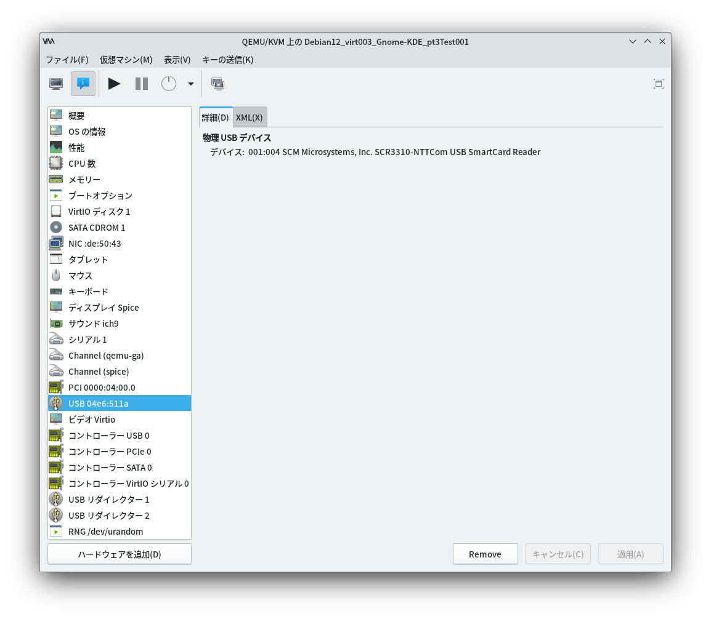Maximize the window with the up chevron
711x619 pixels.
tap(648, 42)
